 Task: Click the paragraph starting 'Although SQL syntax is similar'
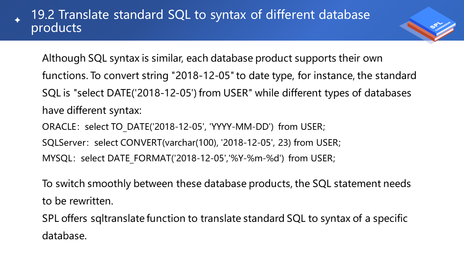pos(212,58)
